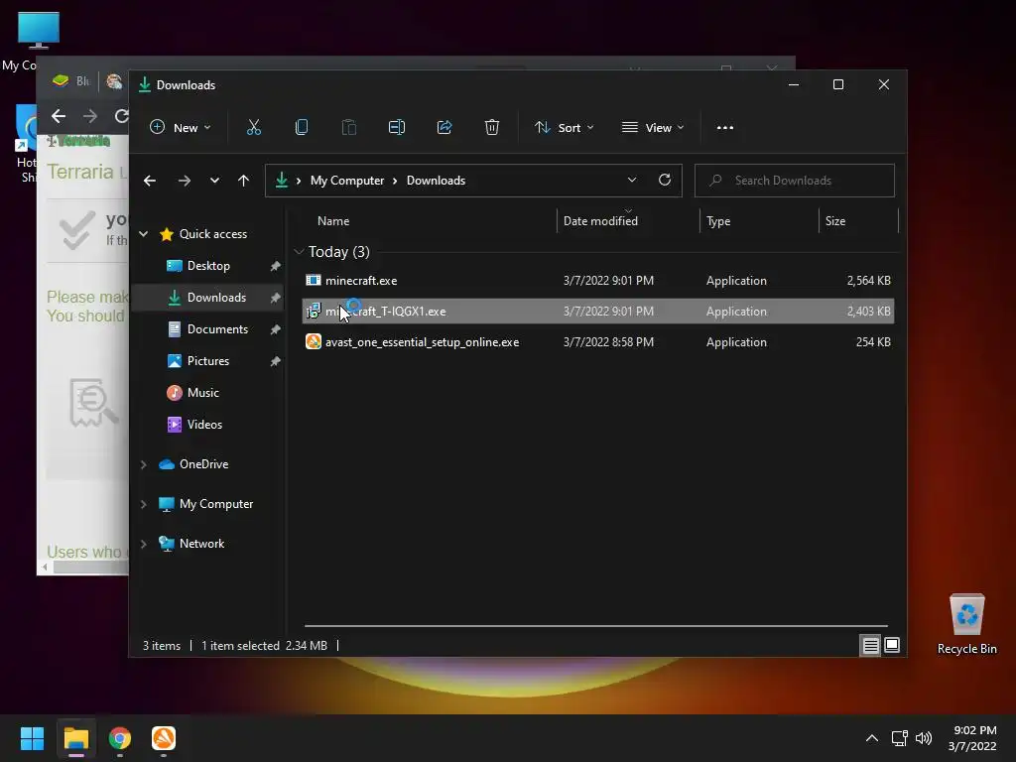Switch to large thumbnails view icon
This screenshot has height=762, width=1016.
[x=892, y=645]
